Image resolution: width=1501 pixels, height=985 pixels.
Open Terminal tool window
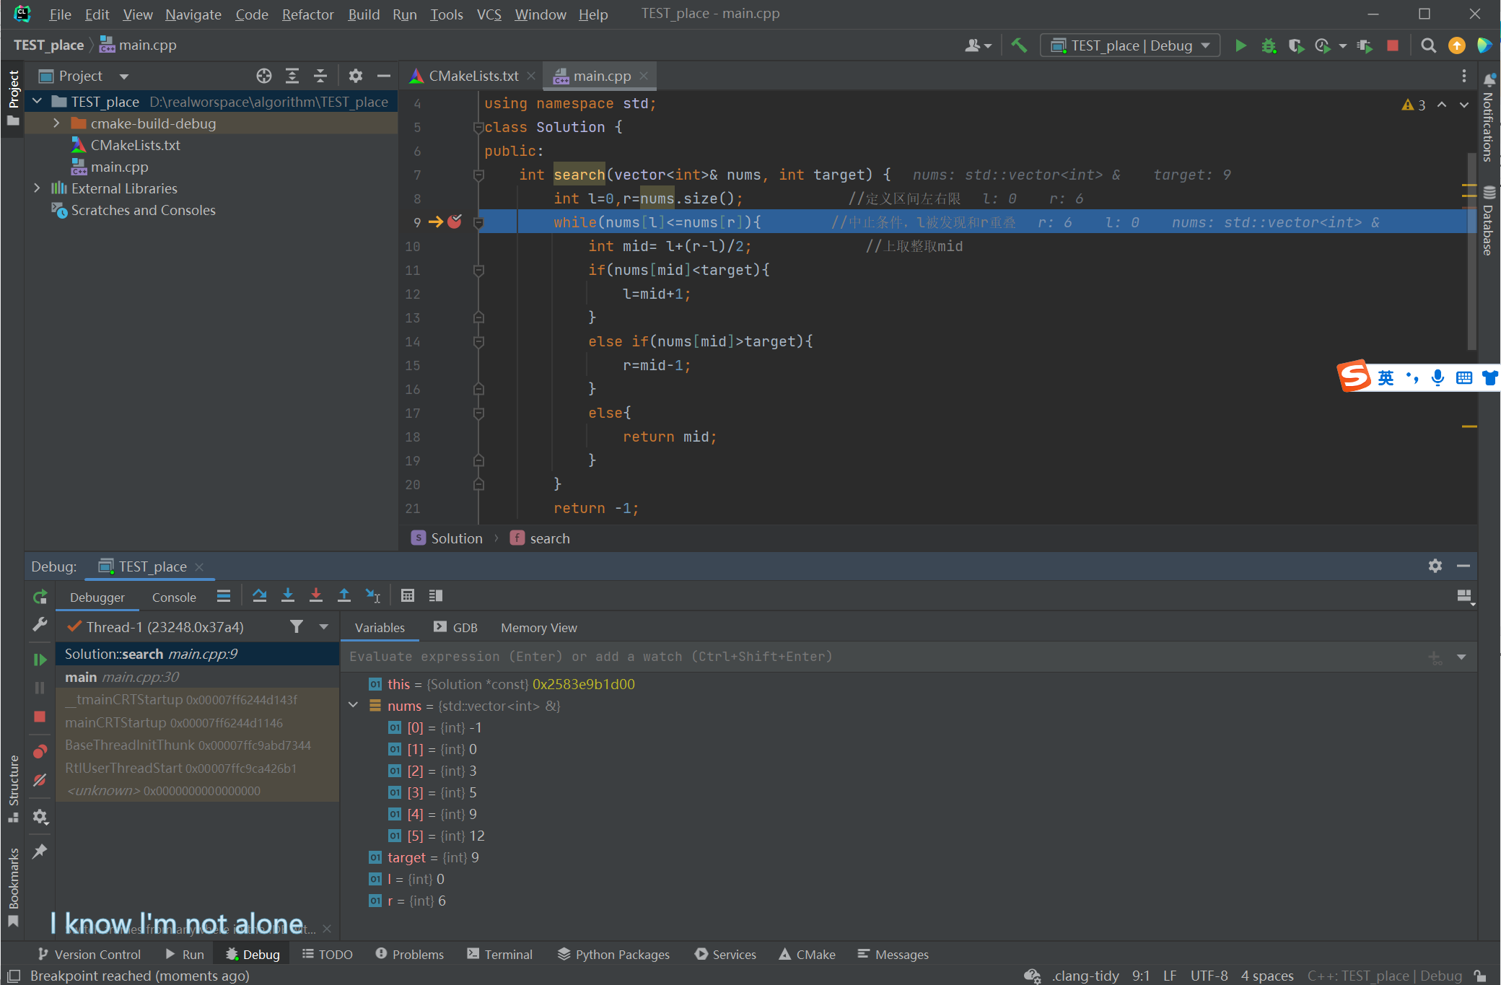pyautogui.click(x=499, y=954)
